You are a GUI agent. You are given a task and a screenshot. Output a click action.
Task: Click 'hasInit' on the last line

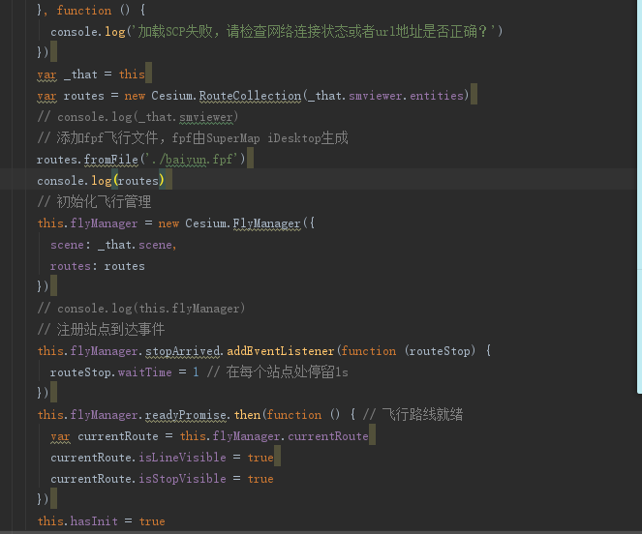(94, 521)
